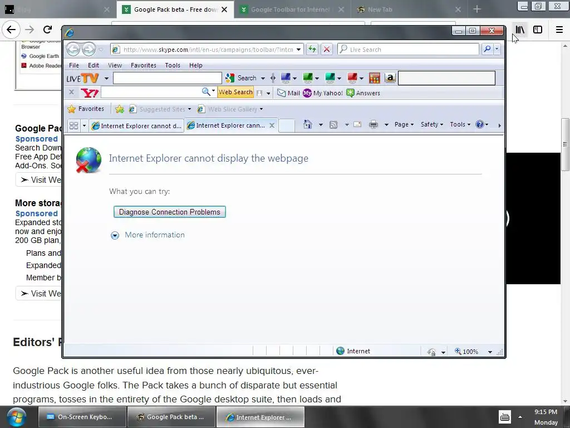Open IE zoom level dropdown arrow
This screenshot has height=428, width=570.
click(x=490, y=352)
